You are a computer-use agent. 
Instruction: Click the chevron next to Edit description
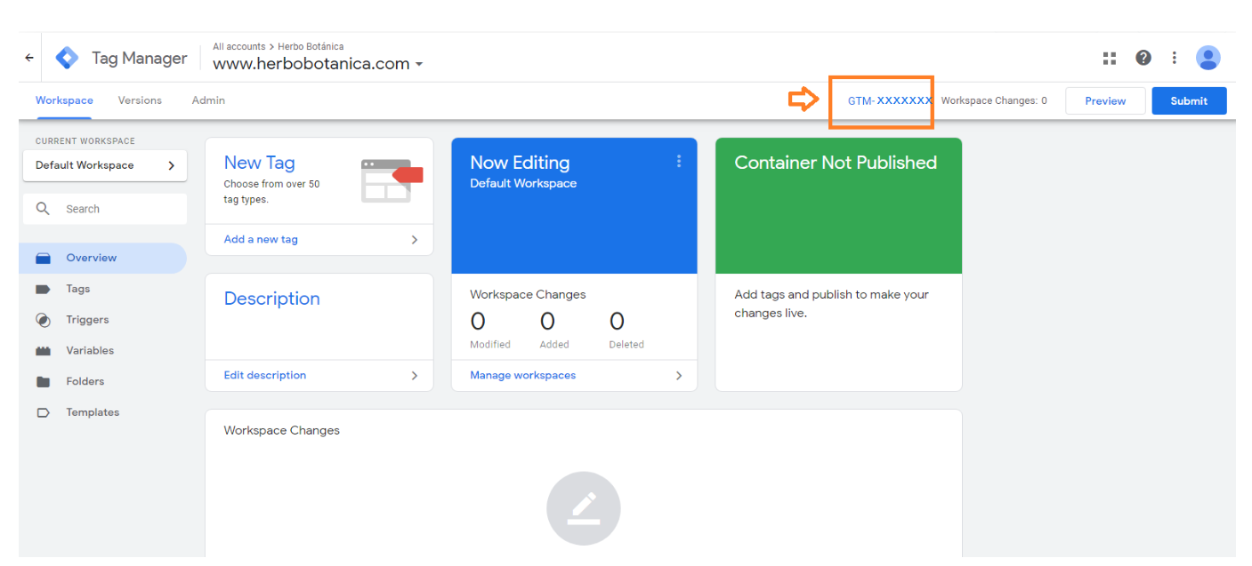point(415,376)
